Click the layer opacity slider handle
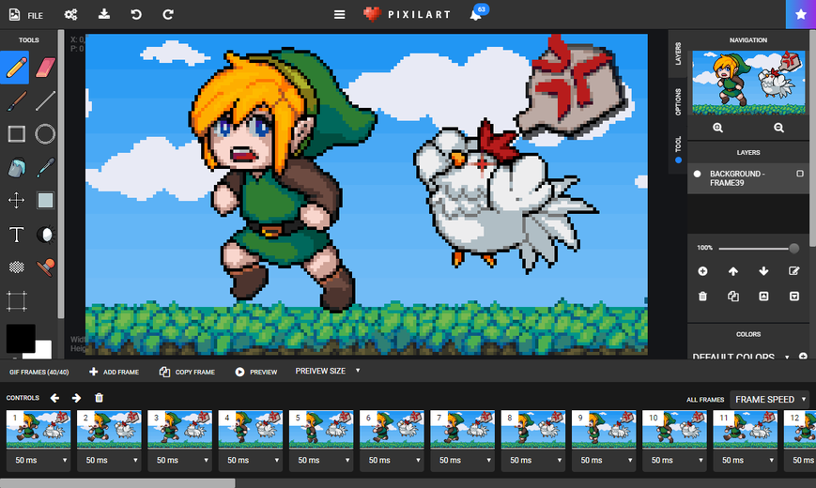The height and width of the screenshot is (488, 816). coord(793,248)
